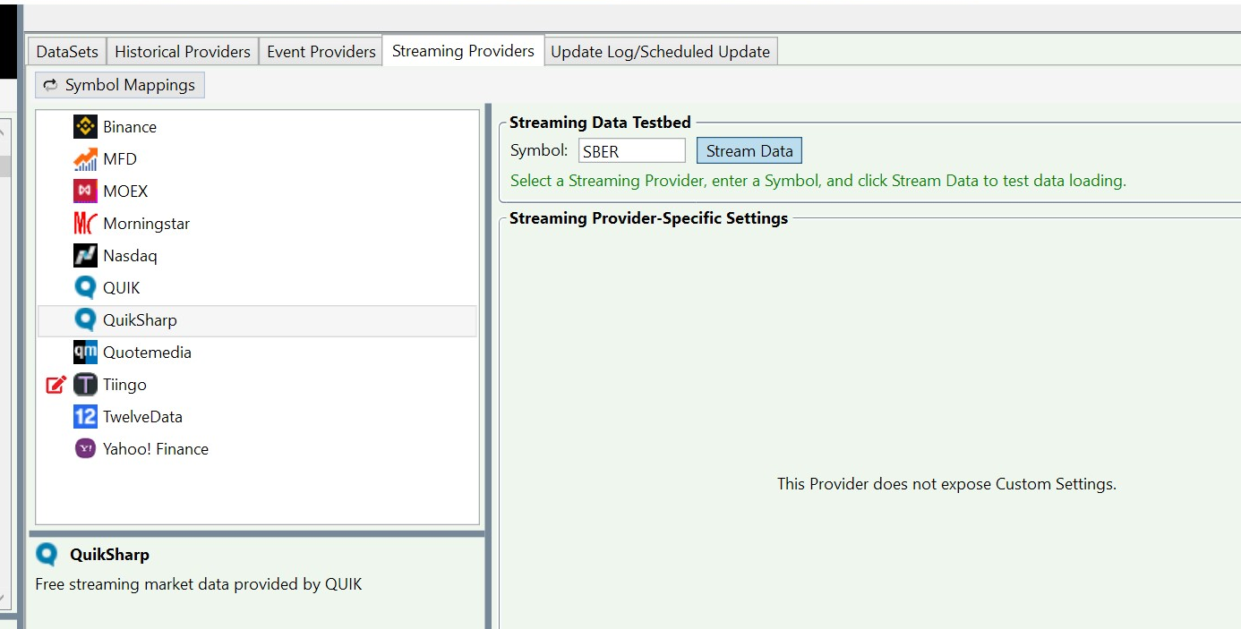The width and height of the screenshot is (1241, 629).
Task: Switch to the DataSets tab
Action: [x=67, y=51]
